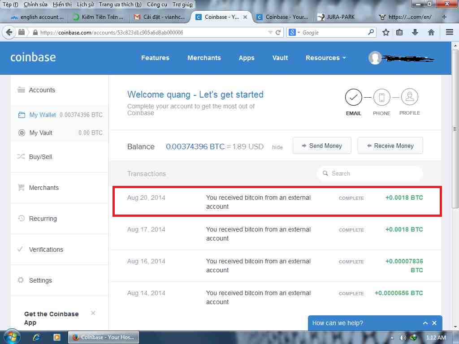Open the Lịch sử menu
Viewport: 459px width, 344px height.
pos(85,4)
